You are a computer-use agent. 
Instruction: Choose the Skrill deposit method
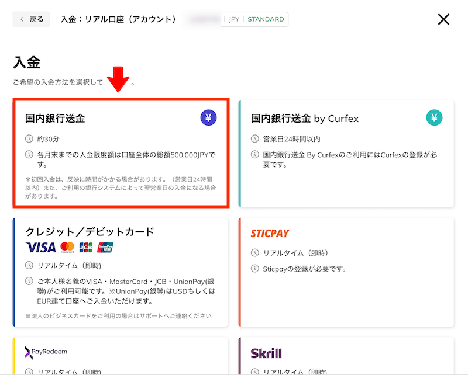346,356
